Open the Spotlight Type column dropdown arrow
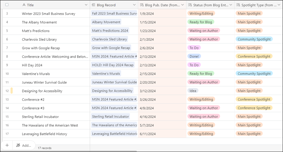Screen dimensions: 283x152 tap(279, 5)
